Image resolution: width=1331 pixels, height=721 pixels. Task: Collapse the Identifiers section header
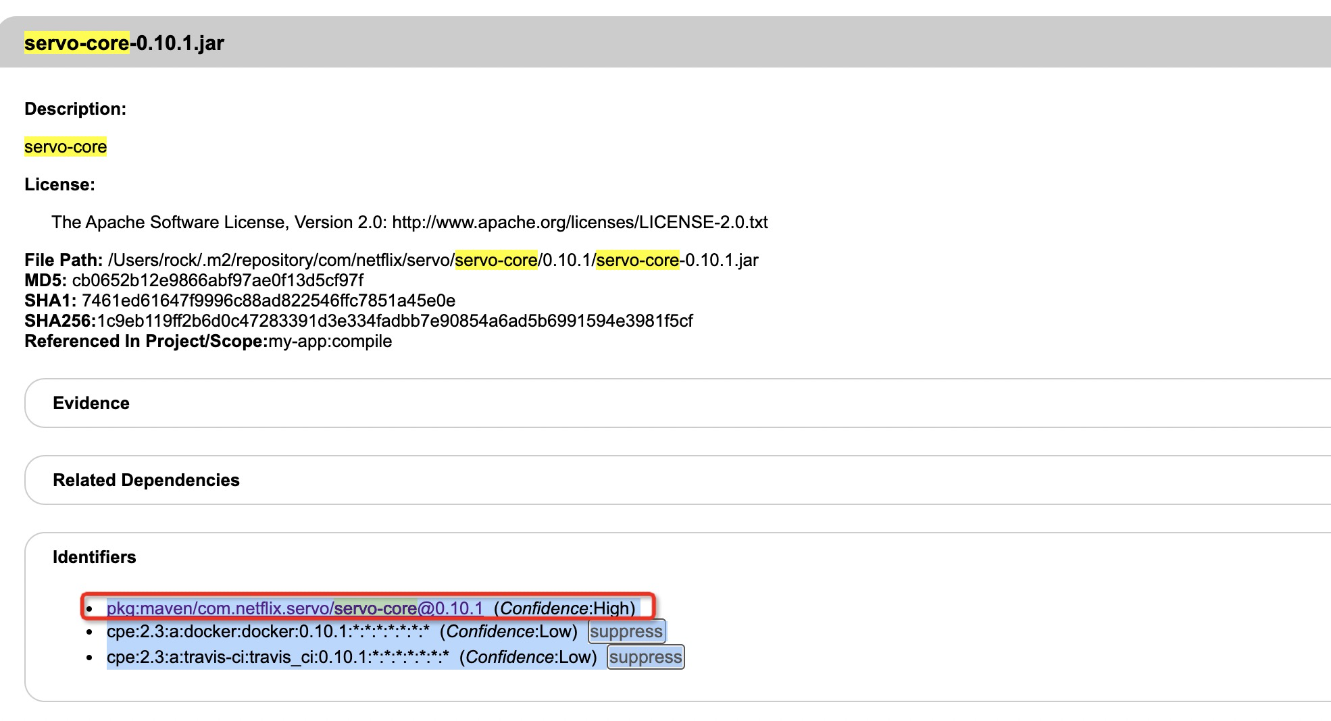[x=95, y=557]
